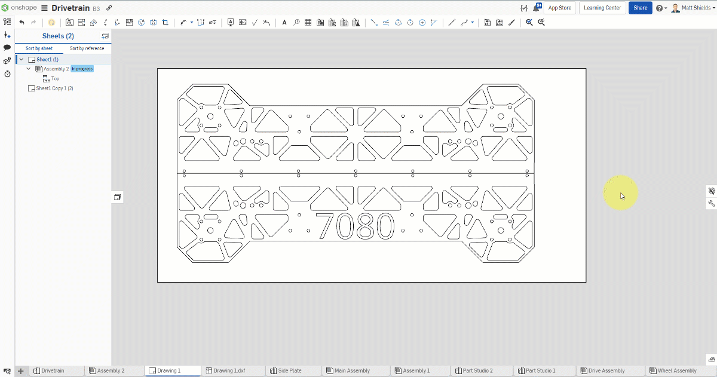Click the Share button
The height and width of the screenshot is (377, 717).
tap(640, 8)
